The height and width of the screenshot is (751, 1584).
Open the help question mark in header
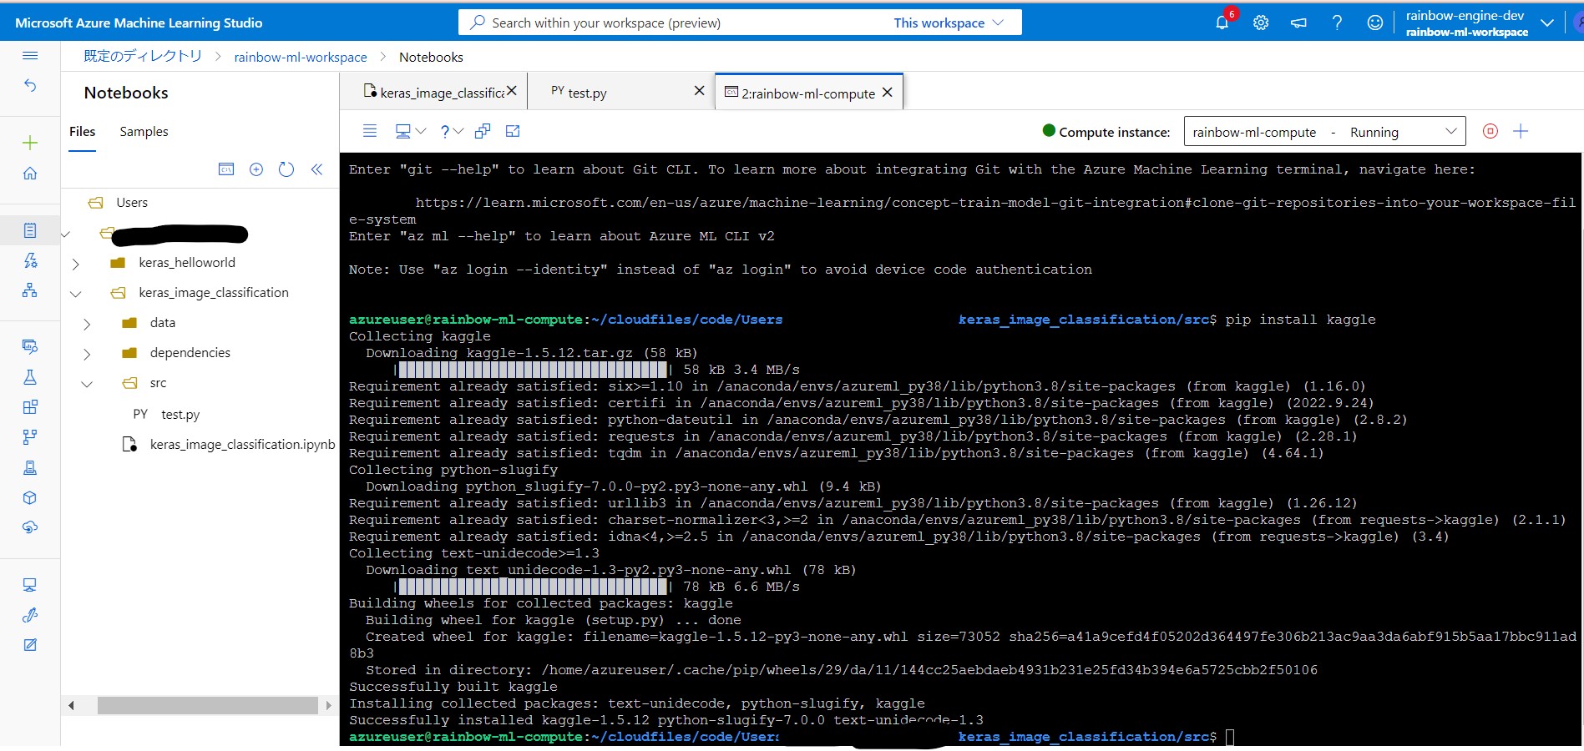[1337, 23]
